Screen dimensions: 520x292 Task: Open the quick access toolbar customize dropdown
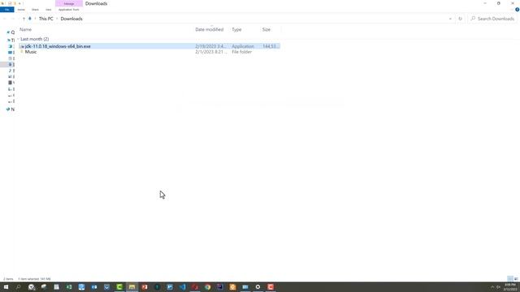(19, 3)
